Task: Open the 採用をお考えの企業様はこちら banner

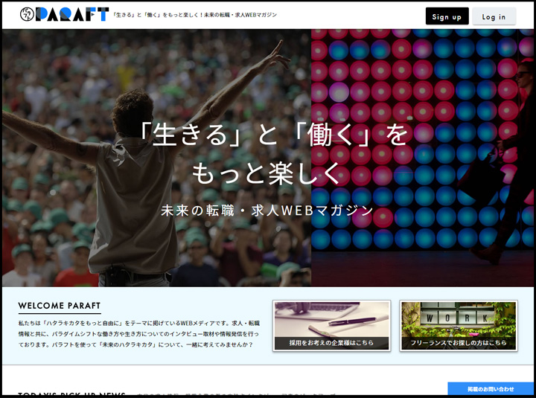Action: tap(331, 326)
